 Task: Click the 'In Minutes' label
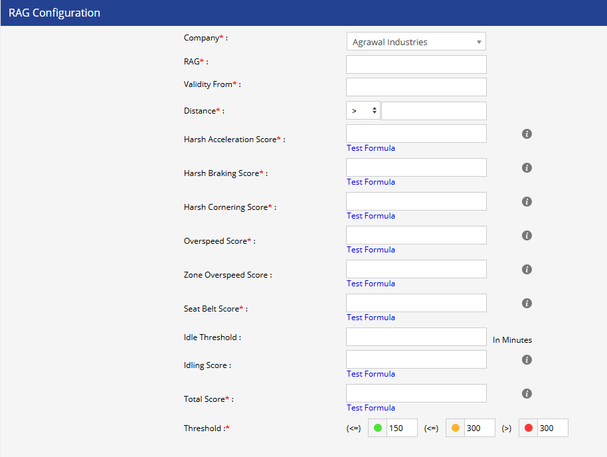(512, 340)
